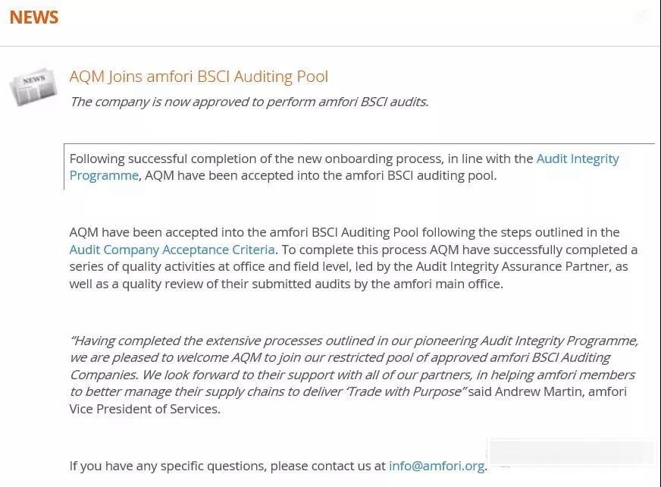This screenshot has height=487, width=661.
Task: Click the 'Vice President of Services' text
Action: coord(145,409)
